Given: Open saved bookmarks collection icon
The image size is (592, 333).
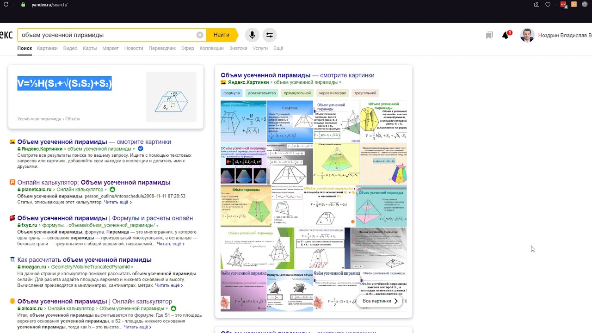Looking at the screenshot, I should [489, 36].
